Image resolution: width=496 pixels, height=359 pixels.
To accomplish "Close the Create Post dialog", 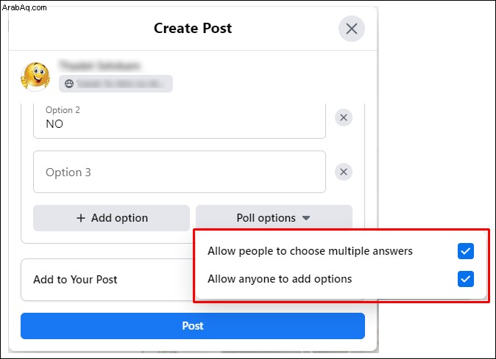I will tap(352, 29).
